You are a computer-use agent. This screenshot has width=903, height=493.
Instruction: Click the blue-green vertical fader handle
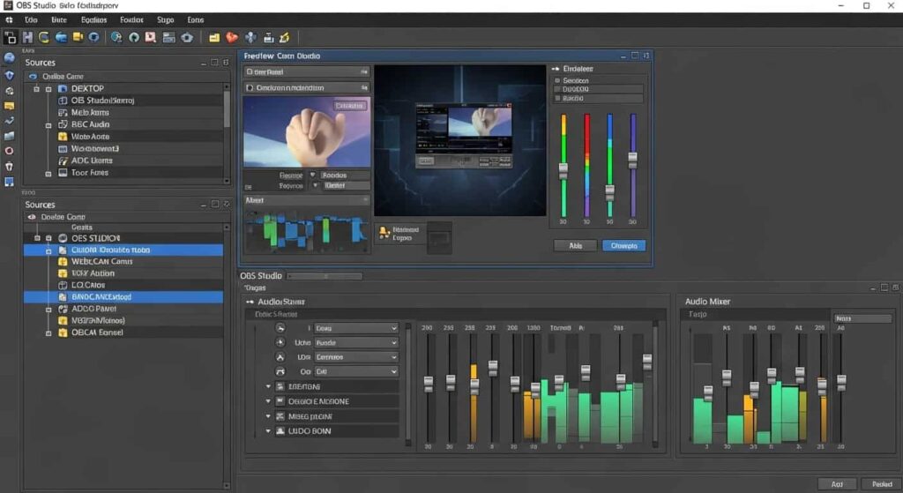pyautogui.click(x=609, y=192)
